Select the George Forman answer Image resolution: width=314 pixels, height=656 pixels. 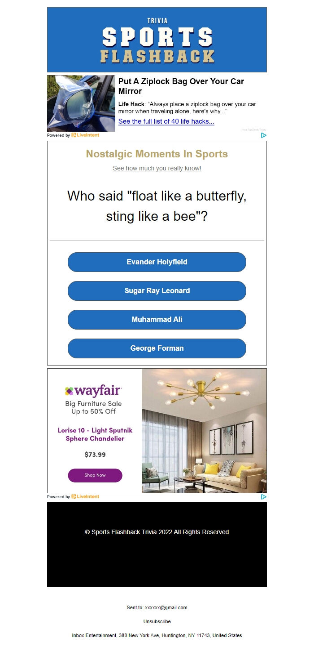[x=157, y=348]
